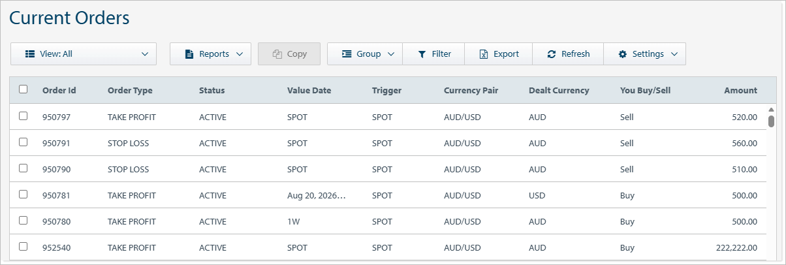The width and height of the screenshot is (786, 265).
Task: Click the Refresh arrows icon
Action: click(552, 54)
